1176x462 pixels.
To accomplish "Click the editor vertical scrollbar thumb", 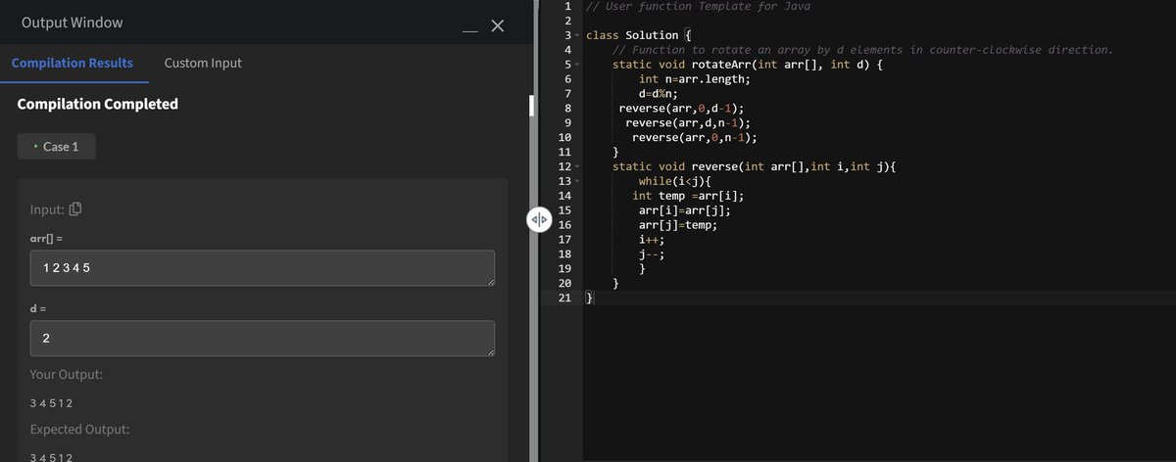I will (x=532, y=105).
